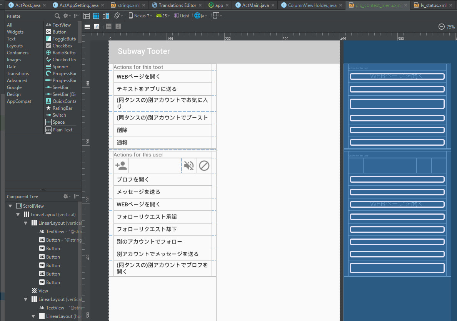Open Nexus 7 device dropdown
Screen dimensions: 457x321
click(x=140, y=16)
